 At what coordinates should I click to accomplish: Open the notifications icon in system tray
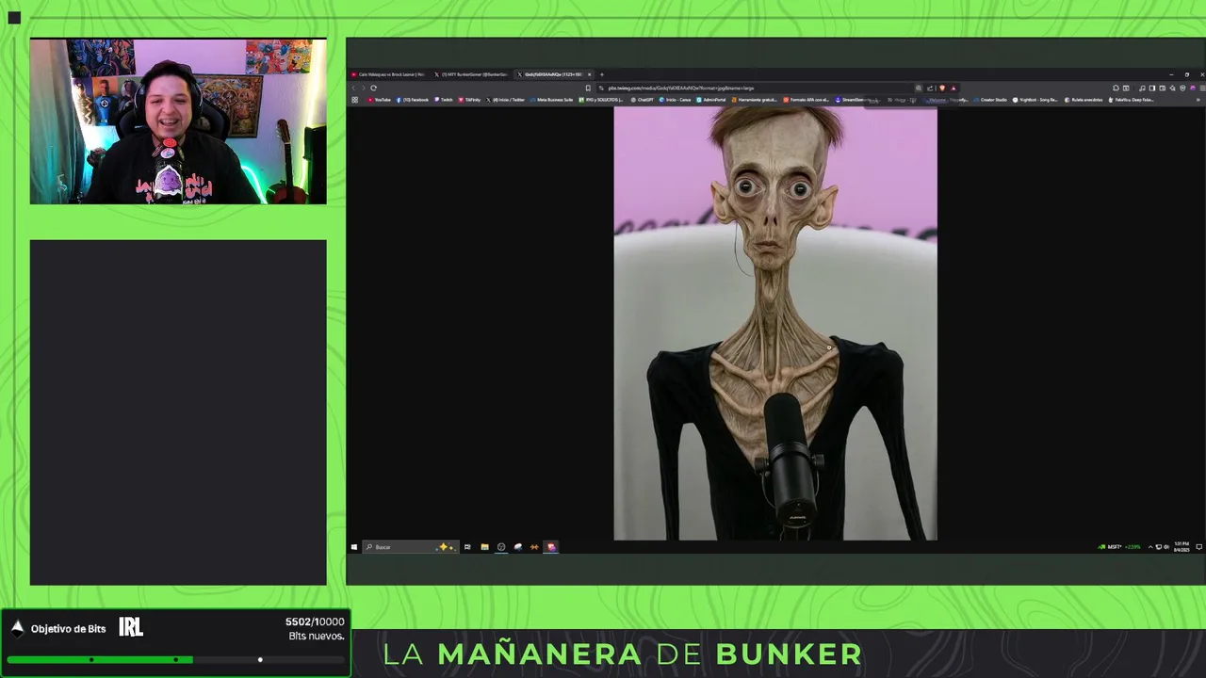point(1199,547)
